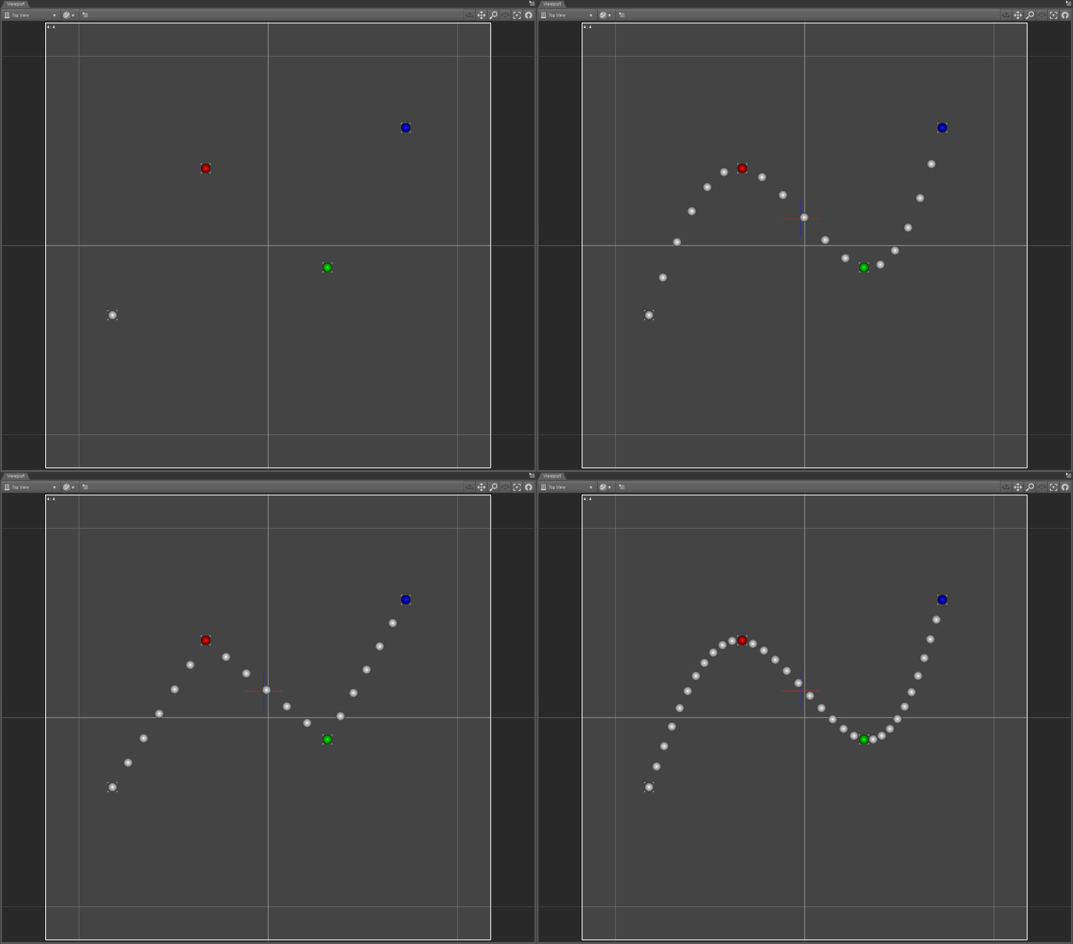Viewport: 1073px width, 944px height.
Task: Click the Viewport tab on the bottom-left pane
Action: tap(16, 476)
